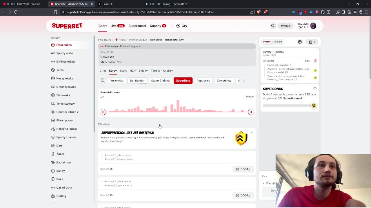
Task: Click the Koszykówka basketball icon
Action: point(53,78)
